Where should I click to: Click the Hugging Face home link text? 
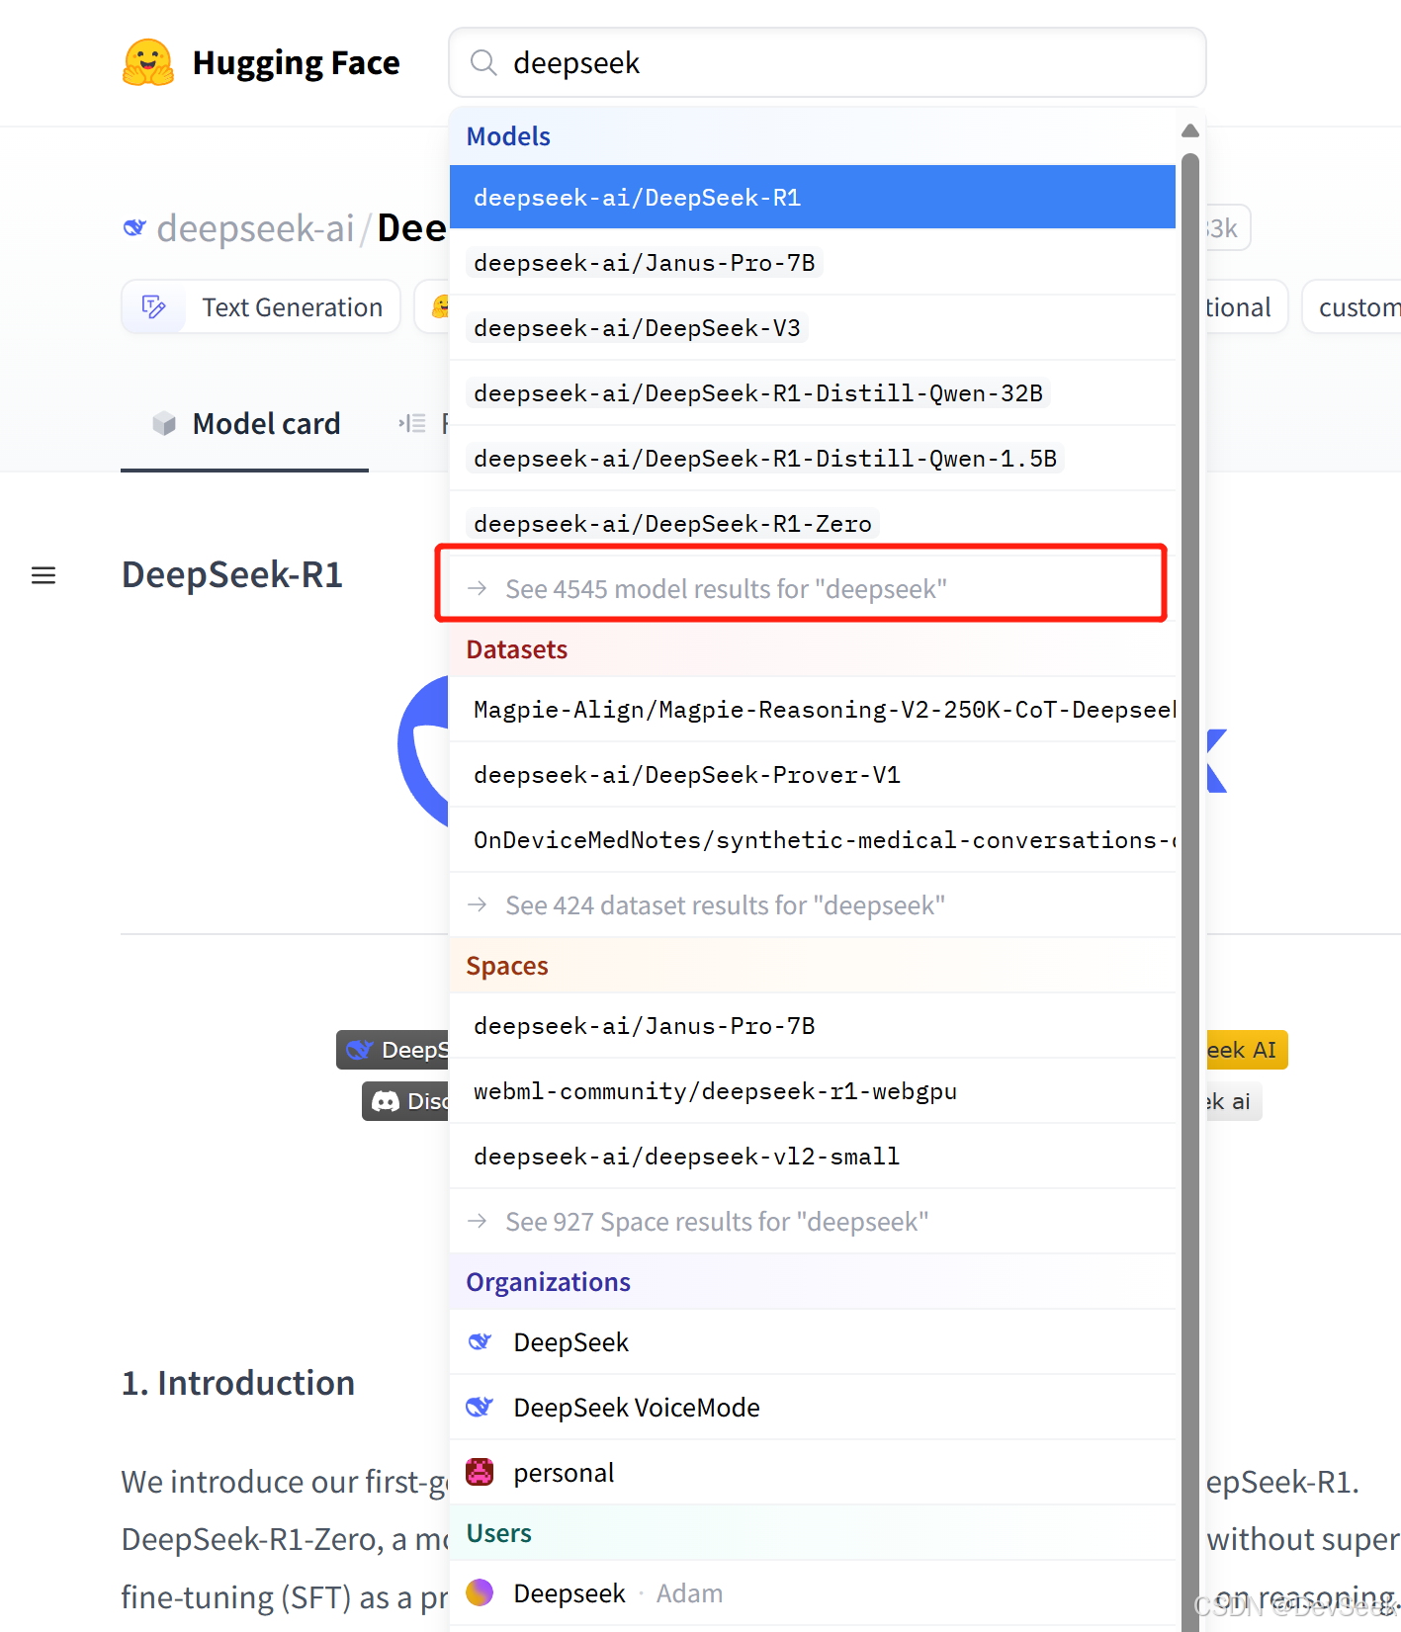tap(296, 63)
